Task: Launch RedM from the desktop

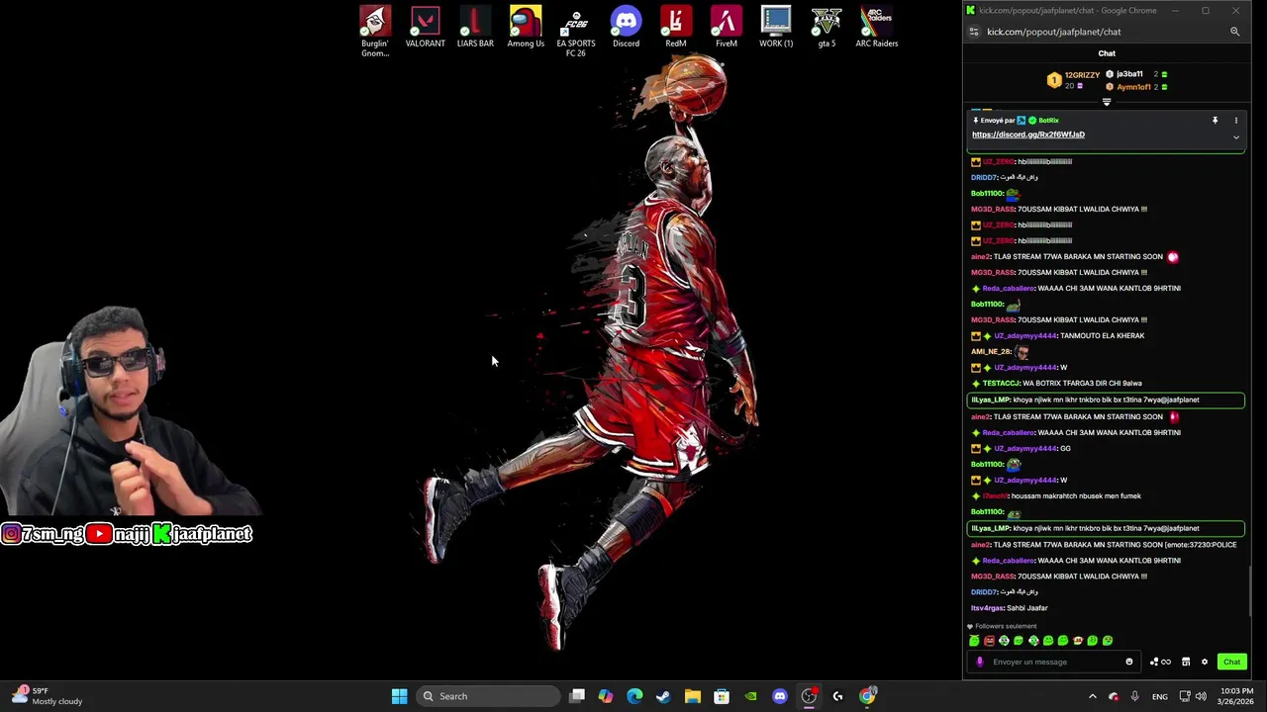Action: (676, 27)
